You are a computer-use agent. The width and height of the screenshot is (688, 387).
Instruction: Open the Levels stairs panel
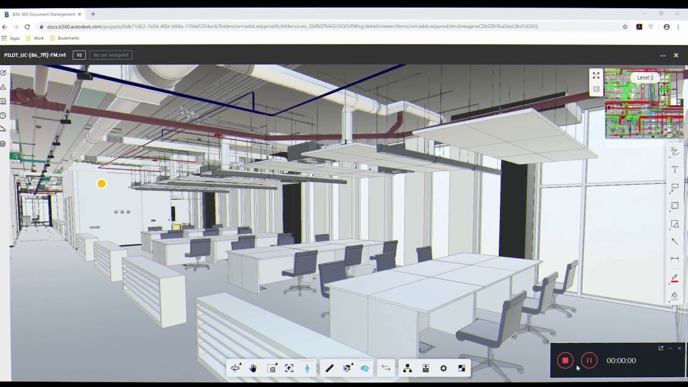point(3,128)
